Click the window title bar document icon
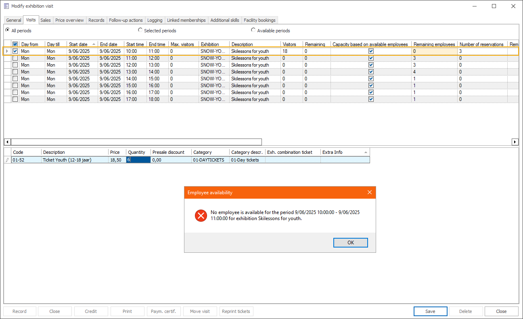The image size is (523, 319). 6,6
